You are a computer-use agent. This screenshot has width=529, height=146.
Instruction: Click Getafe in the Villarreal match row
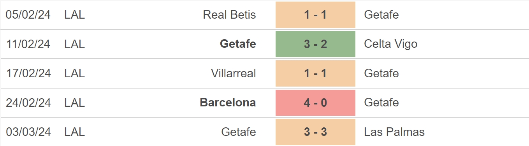pyautogui.click(x=381, y=73)
